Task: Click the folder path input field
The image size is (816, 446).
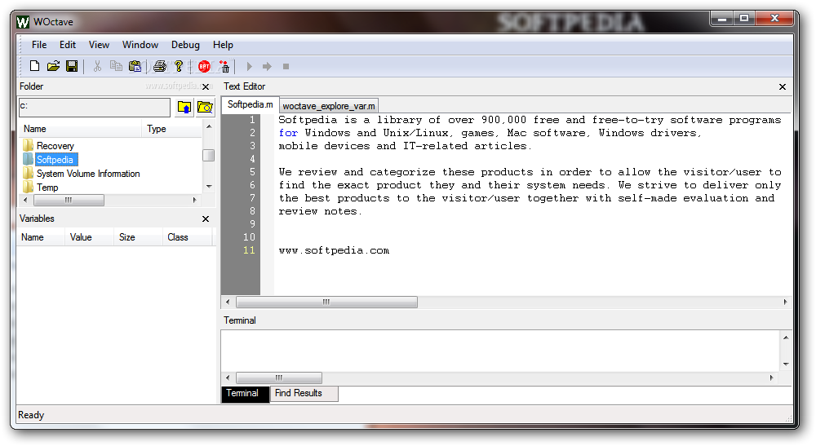Action: click(x=95, y=108)
